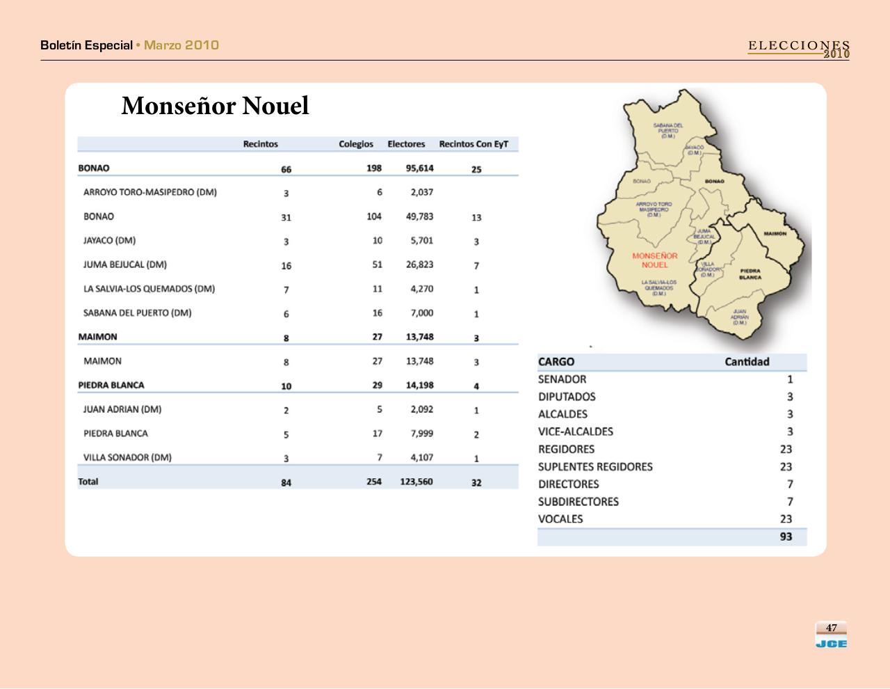Click the Boletín Especial header text

pyautogui.click(x=86, y=45)
